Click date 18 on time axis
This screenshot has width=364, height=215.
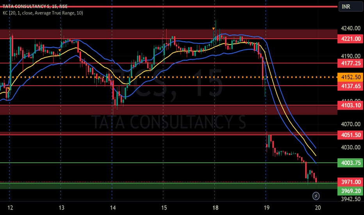(x=215, y=208)
